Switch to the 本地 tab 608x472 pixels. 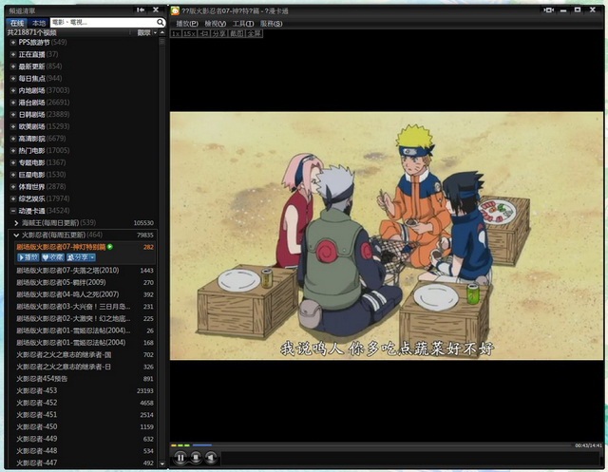(x=38, y=23)
